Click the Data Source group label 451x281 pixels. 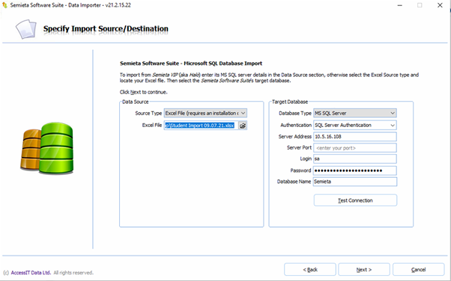point(136,102)
